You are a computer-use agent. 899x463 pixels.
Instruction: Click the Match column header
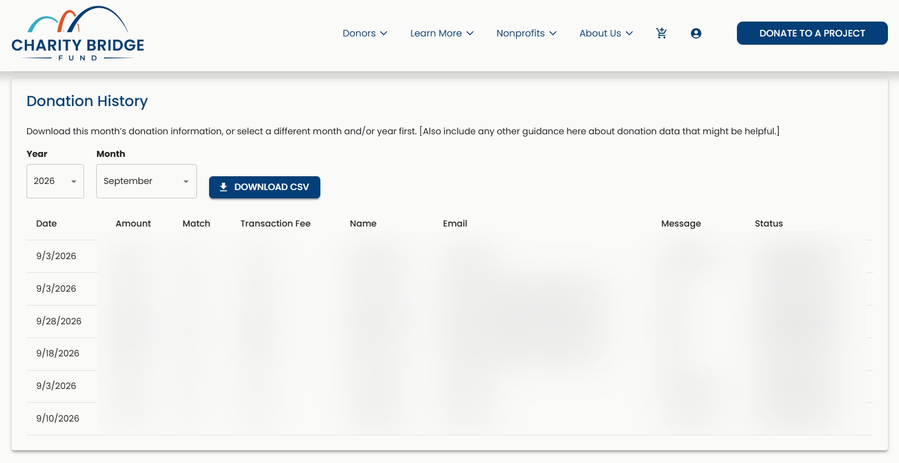196,224
